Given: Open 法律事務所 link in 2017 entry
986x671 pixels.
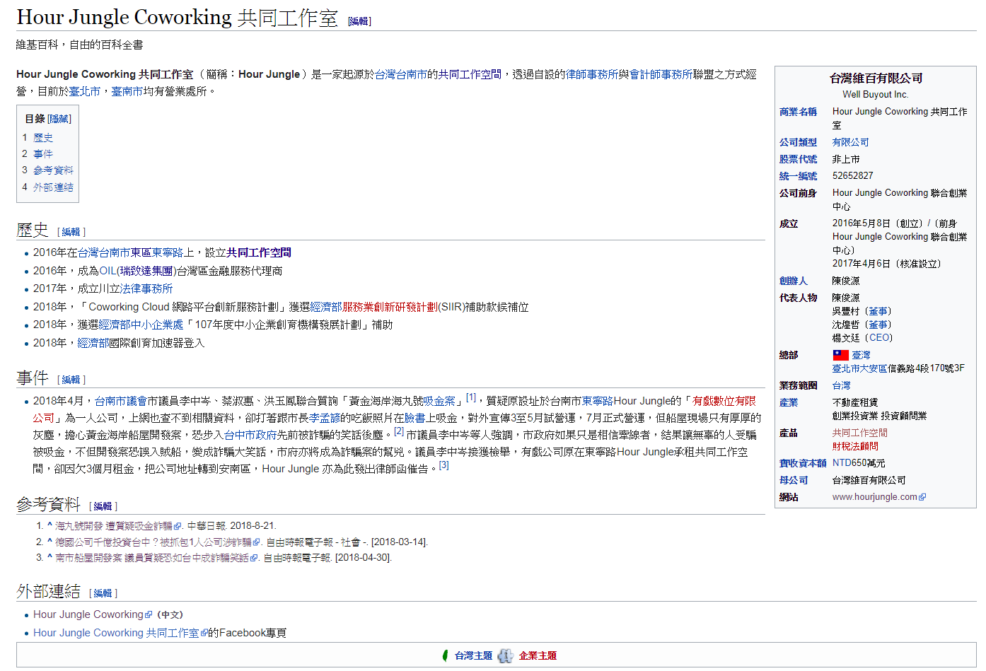Looking at the screenshot, I should [146, 288].
